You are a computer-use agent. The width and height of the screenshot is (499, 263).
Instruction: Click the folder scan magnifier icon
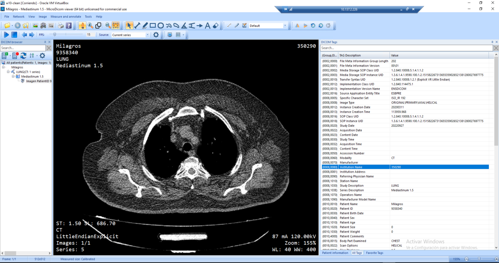pos(26,26)
